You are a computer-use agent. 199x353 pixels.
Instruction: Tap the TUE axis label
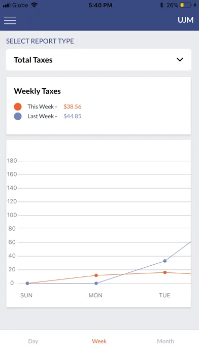coord(164,295)
